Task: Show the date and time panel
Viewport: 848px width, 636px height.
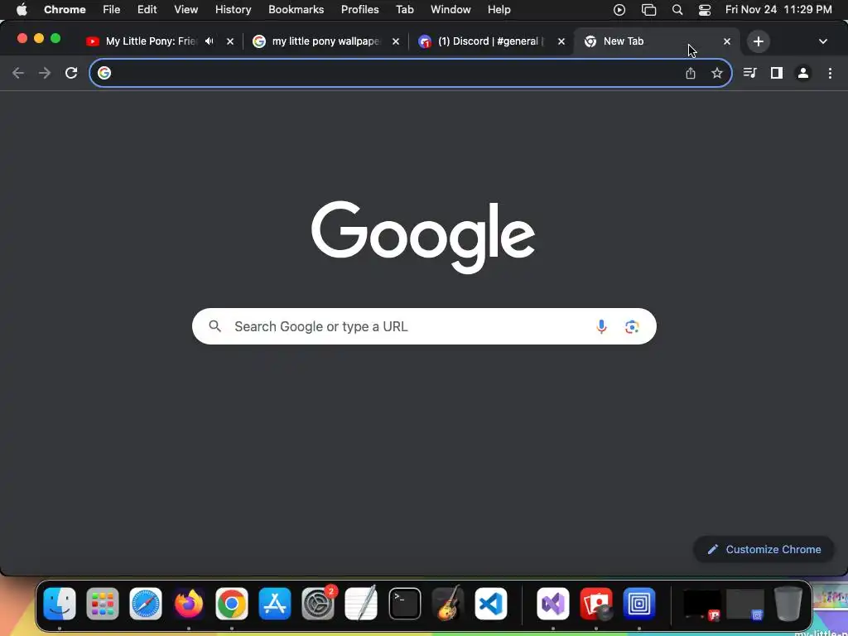Action: point(778,10)
